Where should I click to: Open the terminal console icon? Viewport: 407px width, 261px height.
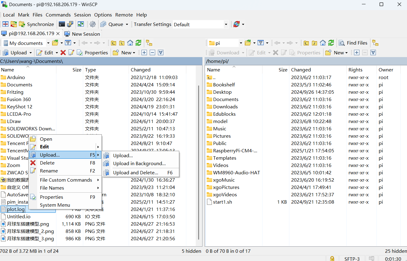pyautogui.click(x=62, y=24)
